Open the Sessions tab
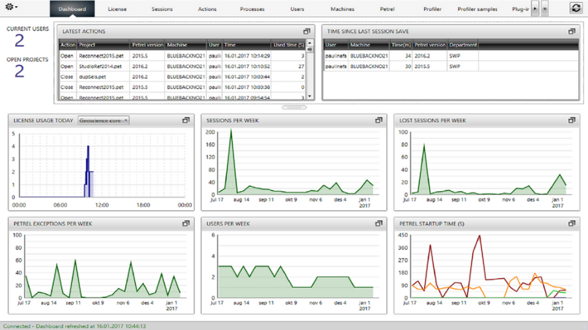This screenshot has width=588, height=330. (162, 9)
